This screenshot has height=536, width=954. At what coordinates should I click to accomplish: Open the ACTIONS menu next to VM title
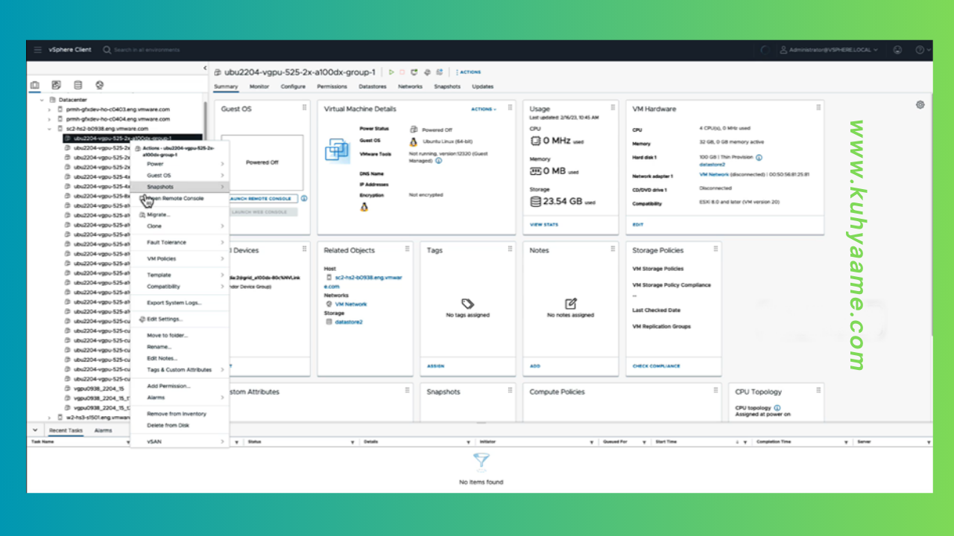[x=469, y=72]
